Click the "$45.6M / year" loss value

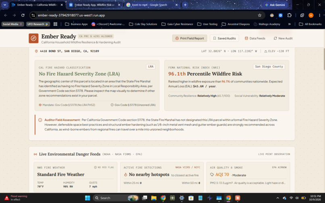204,86
